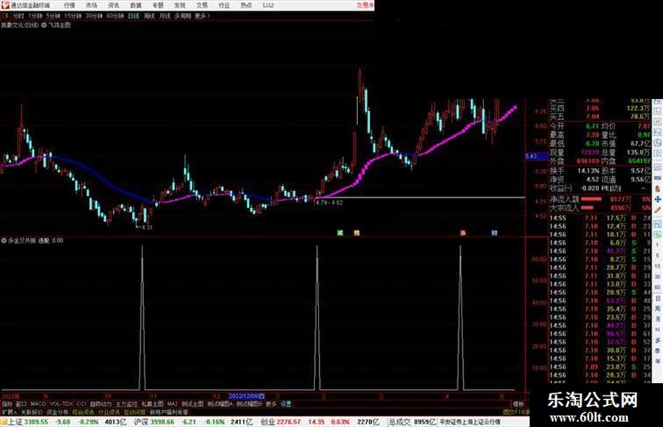Click the orange event marker under the chart
This screenshot has height=427, width=663.
tap(356, 233)
